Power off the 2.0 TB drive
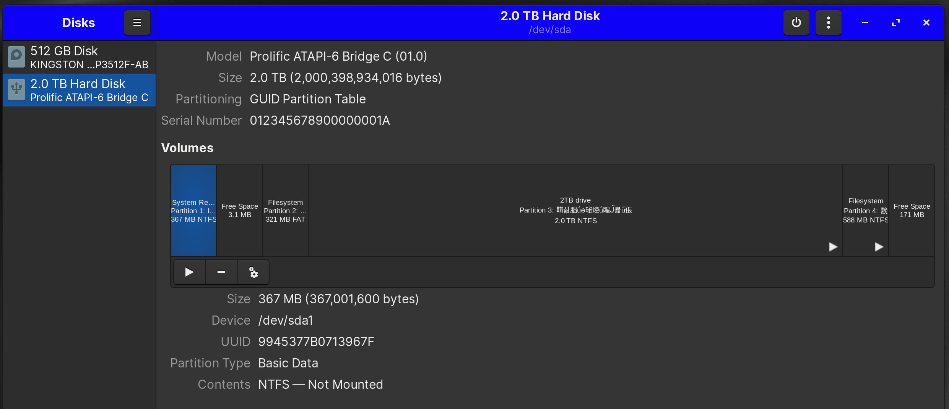949x409 pixels. click(796, 22)
